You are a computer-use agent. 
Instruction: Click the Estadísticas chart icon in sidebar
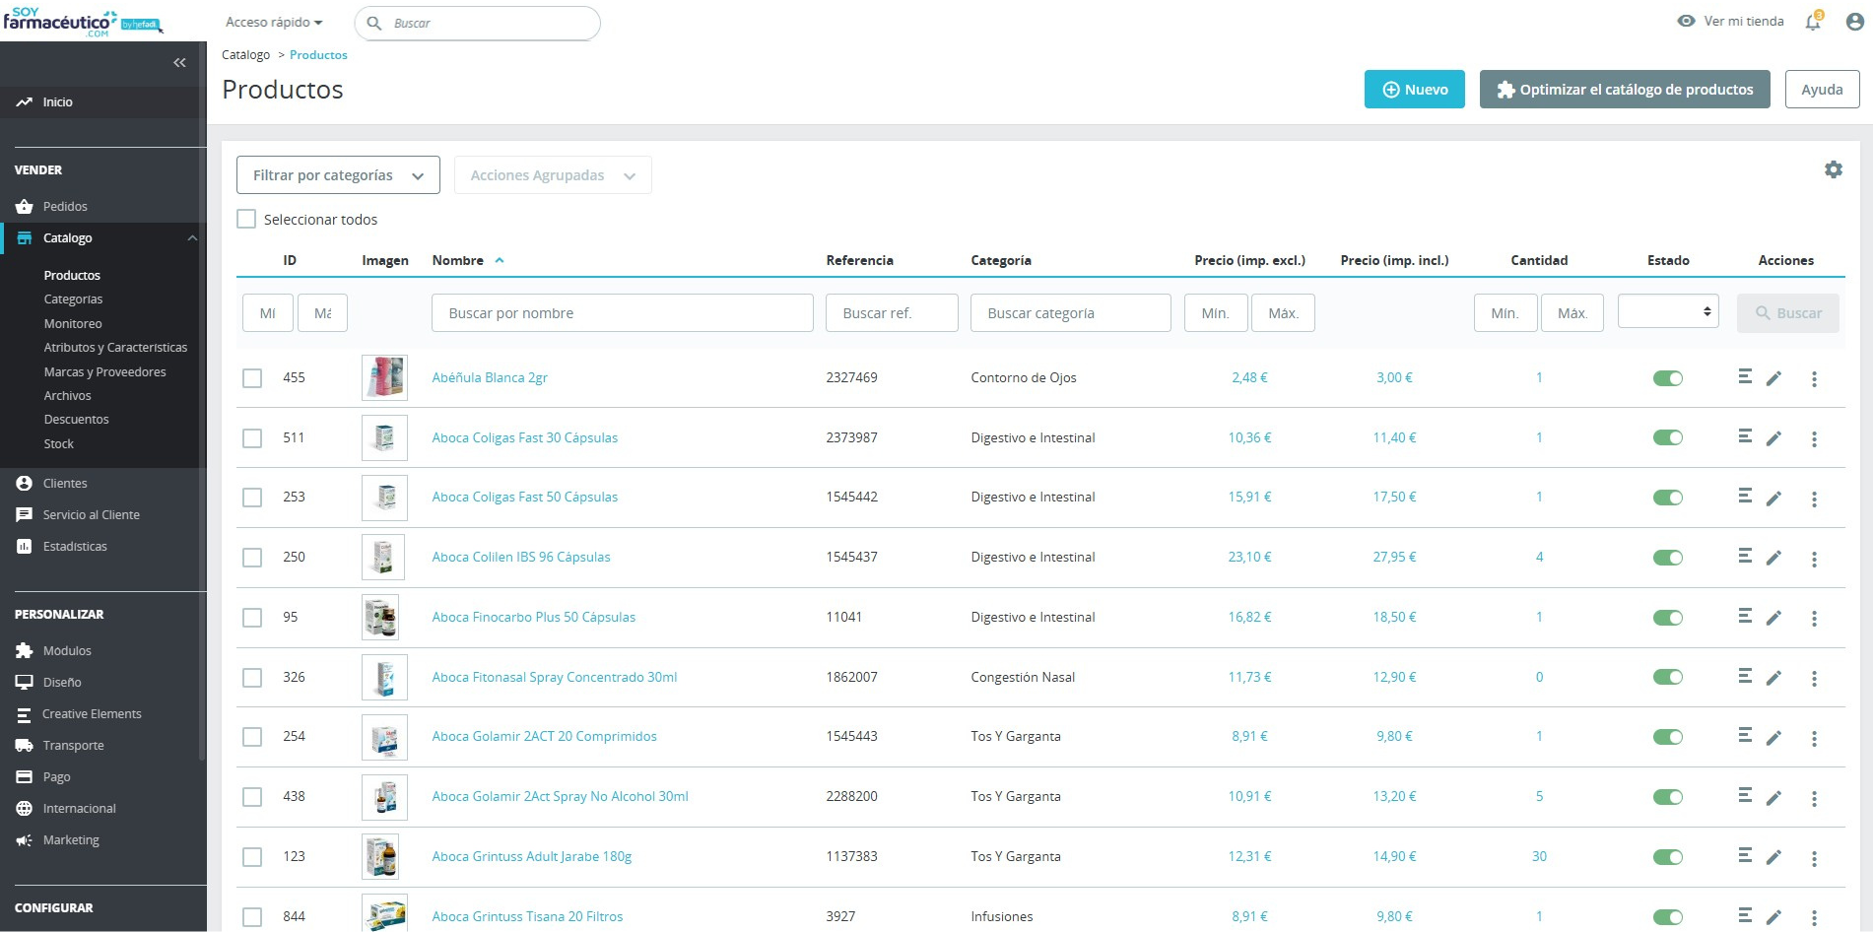click(x=25, y=546)
